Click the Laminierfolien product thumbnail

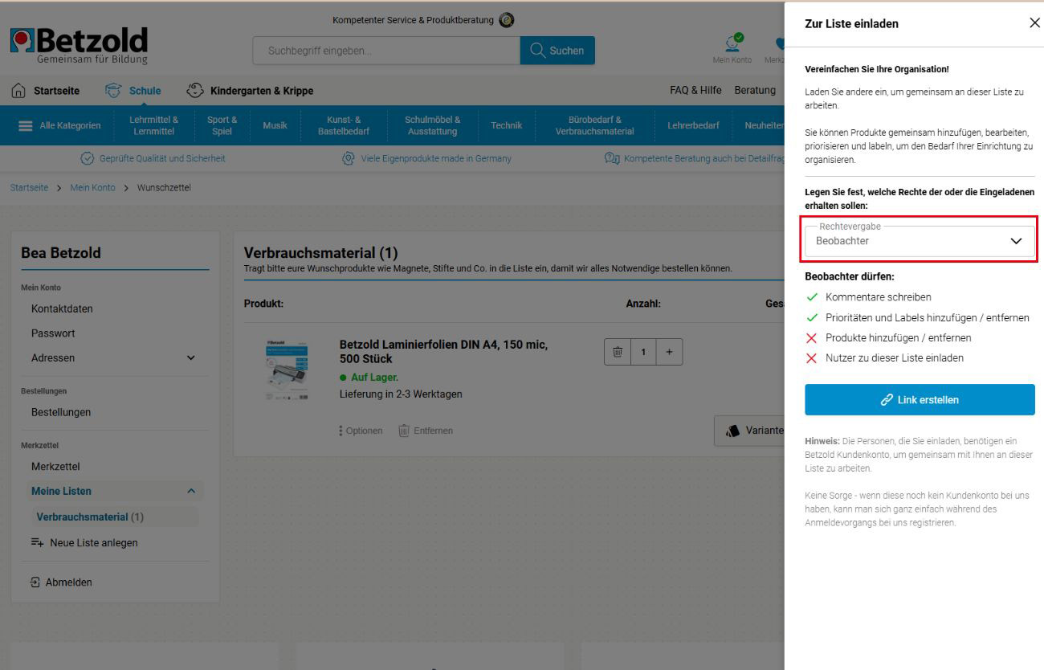click(285, 371)
